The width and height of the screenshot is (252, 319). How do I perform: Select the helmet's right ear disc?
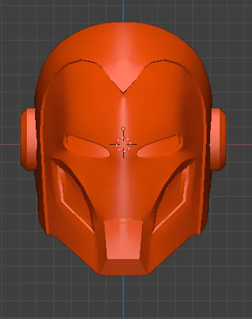click(218, 140)
